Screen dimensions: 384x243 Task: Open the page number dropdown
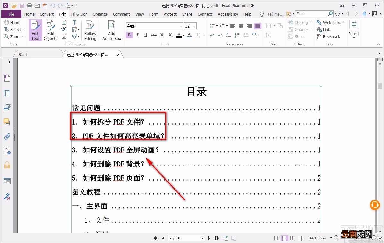202,238
